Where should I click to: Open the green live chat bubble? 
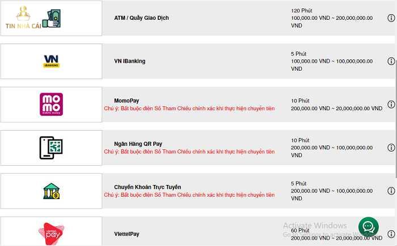pos(368,227)
